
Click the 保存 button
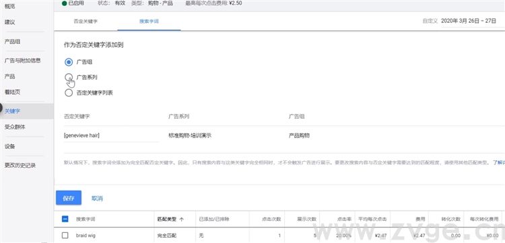pos(69,198)
